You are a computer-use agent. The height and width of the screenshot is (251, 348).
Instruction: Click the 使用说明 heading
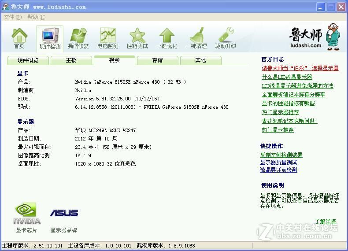click(273, 185)
